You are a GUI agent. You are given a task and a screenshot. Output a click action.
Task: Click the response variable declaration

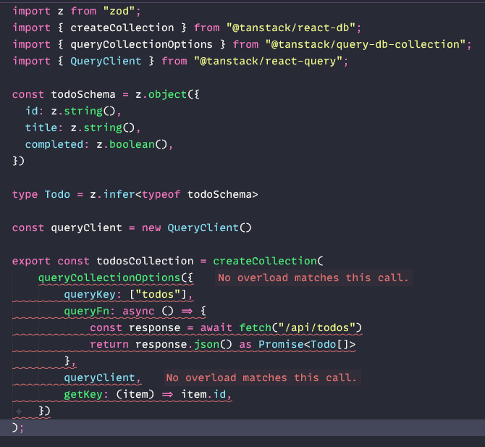coord(154,328)
